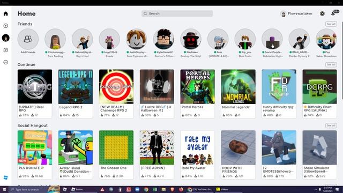
Task: Click the blue Roblox Studio icon in sidebar
Action: [6, 177]
